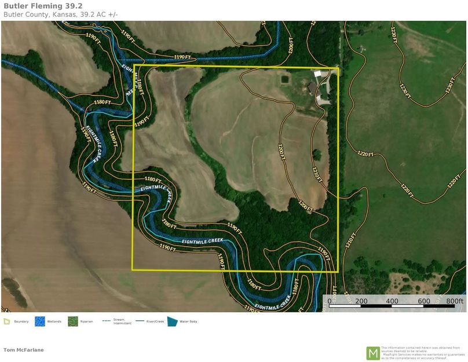
Task: Click the green MapRight M logo
Action: [373, 353]
